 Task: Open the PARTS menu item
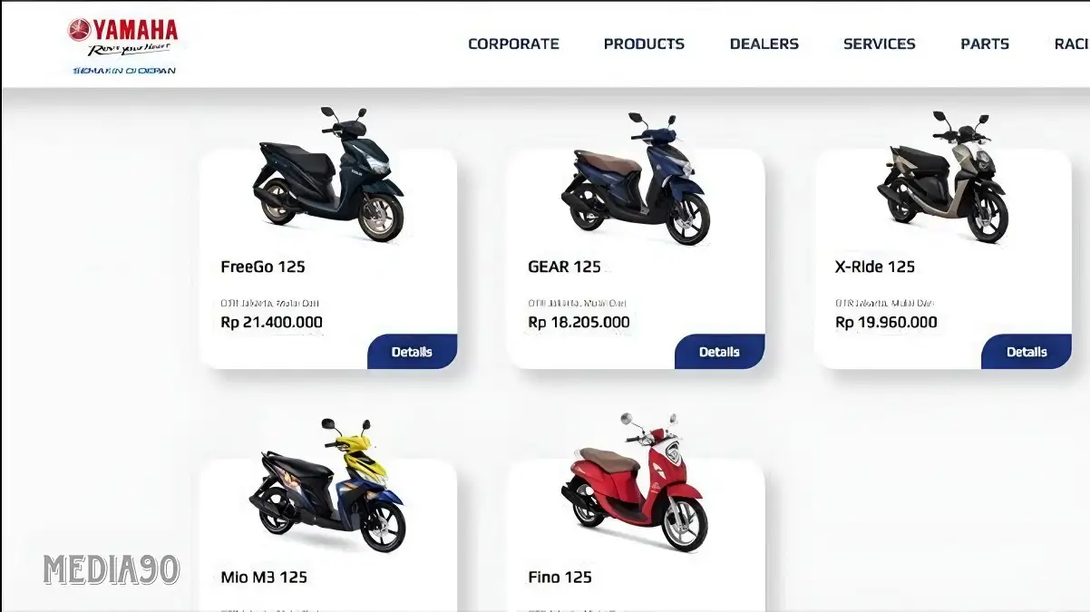click(985, 44)
